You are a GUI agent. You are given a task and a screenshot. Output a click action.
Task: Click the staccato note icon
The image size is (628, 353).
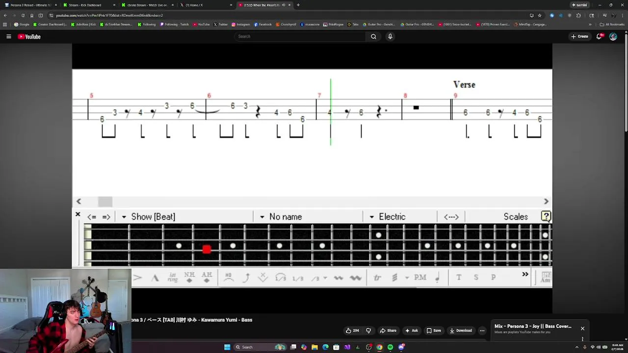click(x=437, y=278)
